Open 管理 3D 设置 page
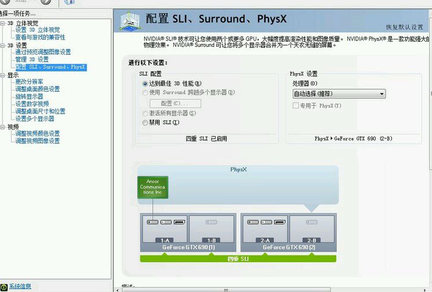The width and height of the screenshot is (432, 292). pos(32,59)
